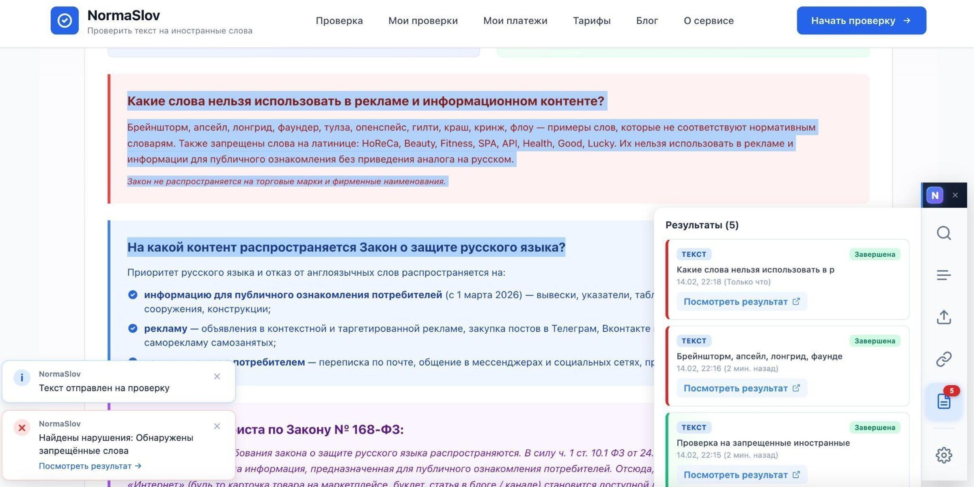Click ТЕКСТ tag on Проверка на запрещенные card

pos(694,427)
